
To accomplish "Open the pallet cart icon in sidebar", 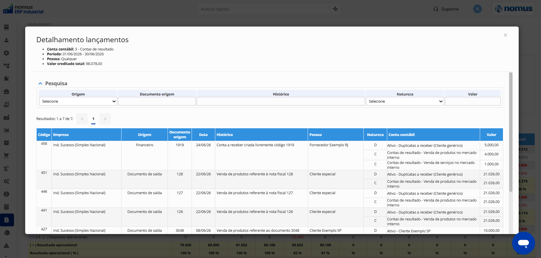I will pyautogui.click(x=7, y=130).
